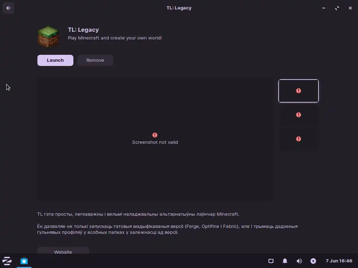Remove the TL: Legacy app
The image size is (358, 268).
click(95, 60)
